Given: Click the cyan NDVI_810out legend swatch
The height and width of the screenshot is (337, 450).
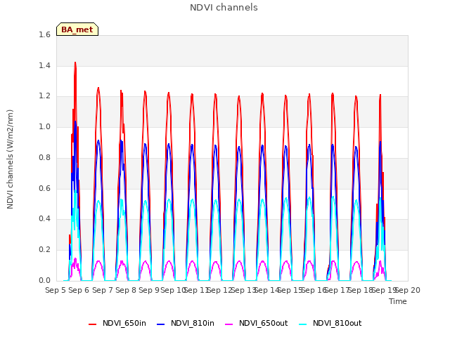Looking at the screenshot, I should tap(303, 324).
